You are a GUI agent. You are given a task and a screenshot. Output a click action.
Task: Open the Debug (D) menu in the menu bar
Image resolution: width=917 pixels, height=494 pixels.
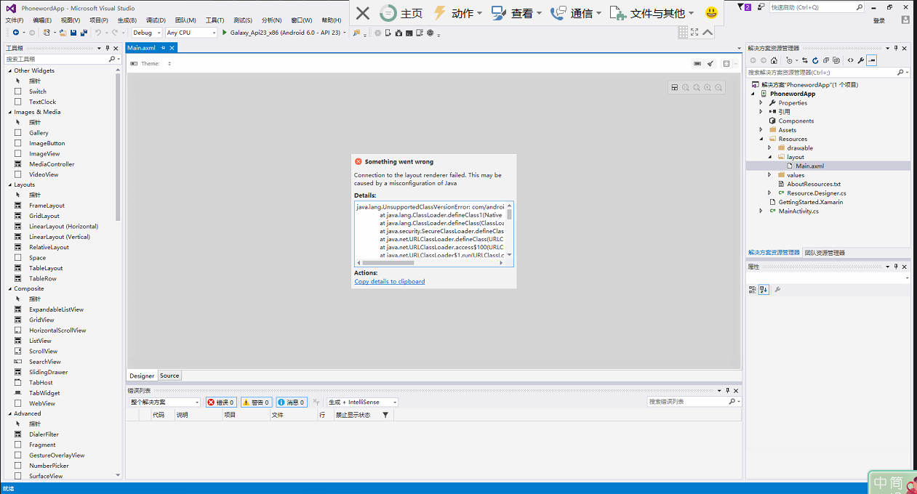click(x=156, y=20)
